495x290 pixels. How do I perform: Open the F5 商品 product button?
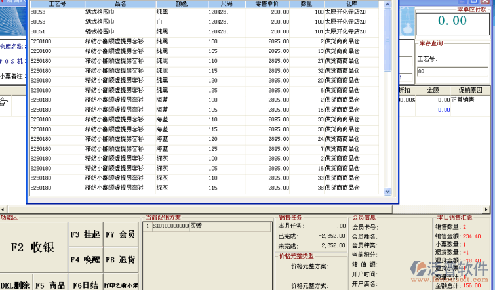[50, 285]
